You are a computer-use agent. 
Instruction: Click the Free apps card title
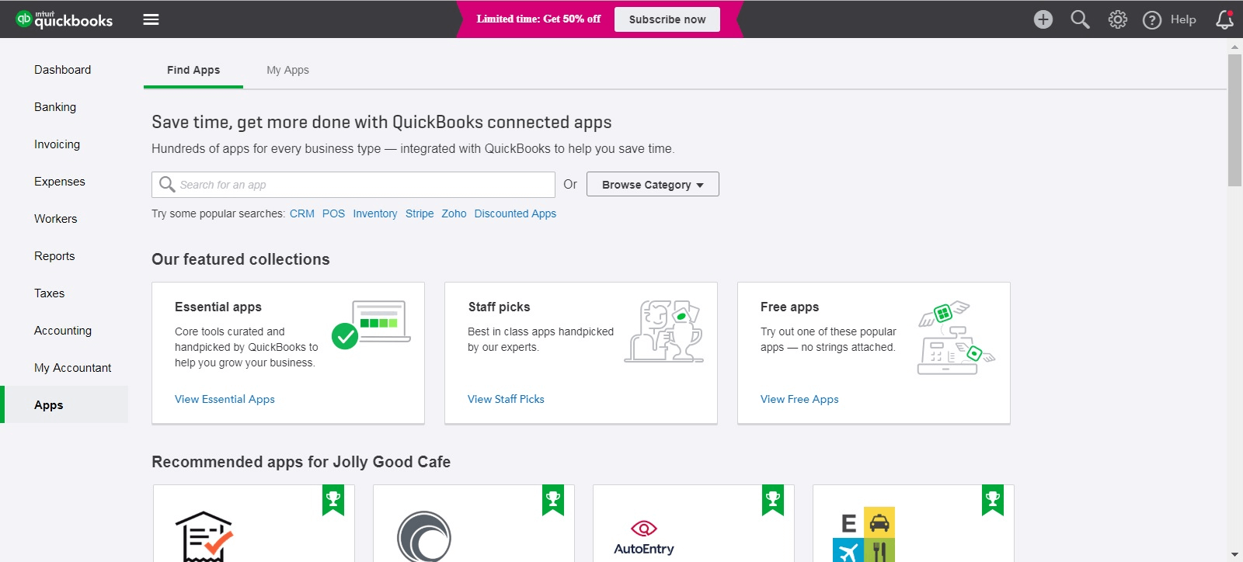[789, 307]
